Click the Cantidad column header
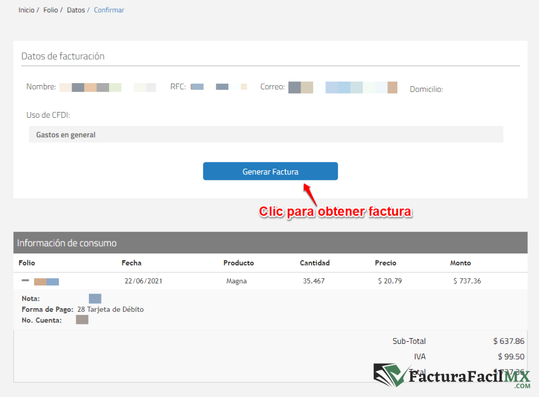 click(314, 263)
